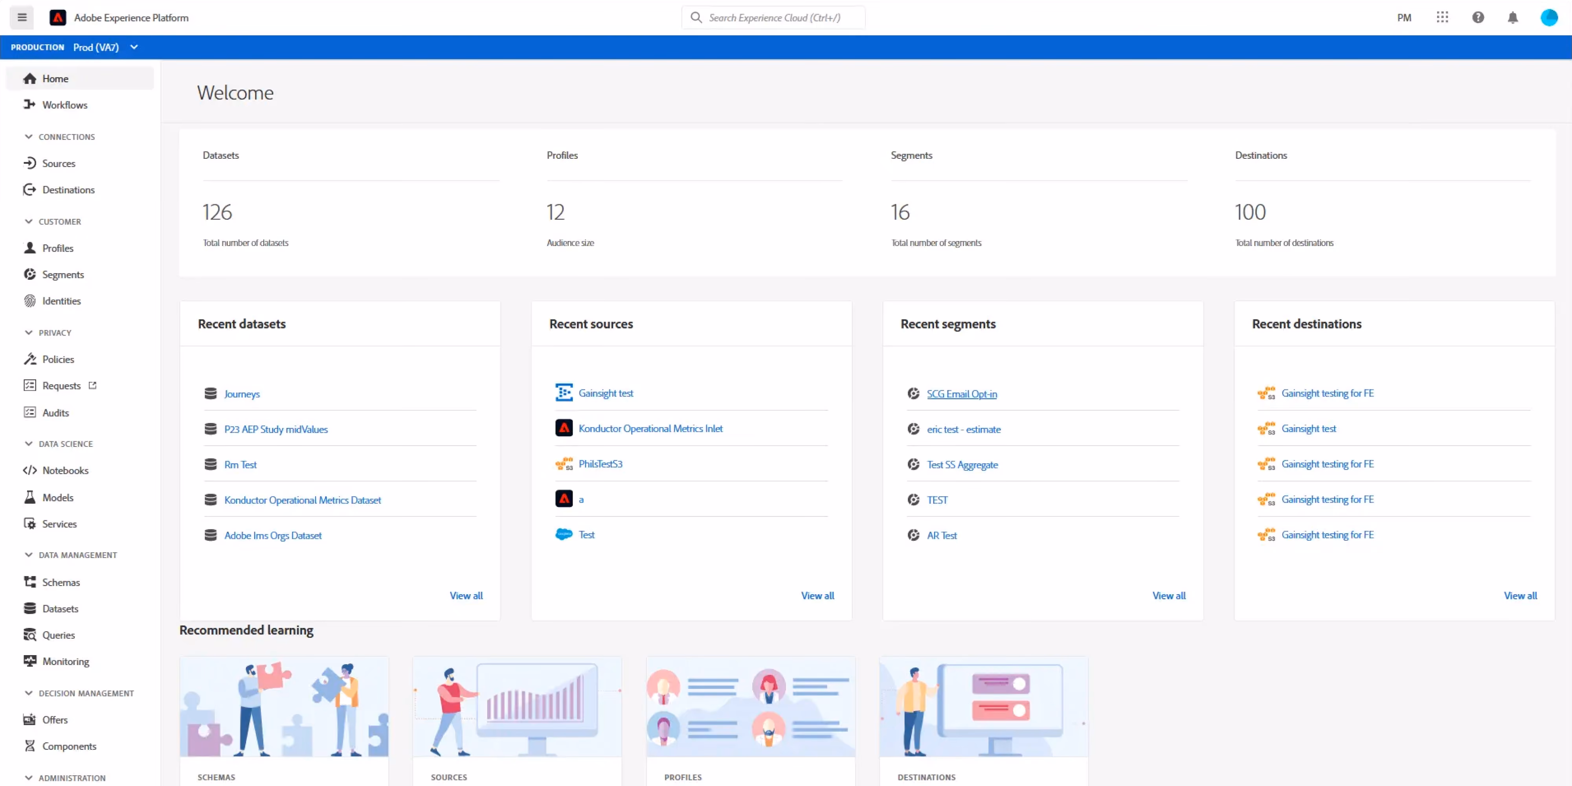Click the Offers icon in sidebar
Screen dimensions: 1572x786
click(x=29, y=719)
